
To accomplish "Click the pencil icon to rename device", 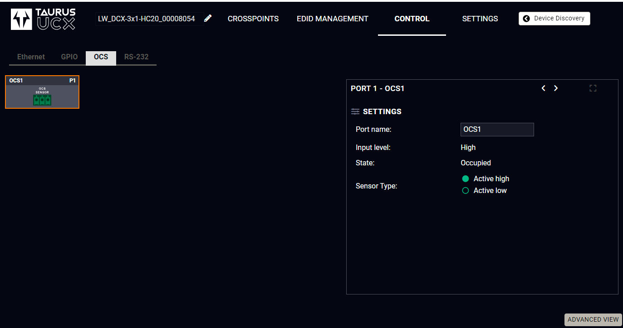I will 208,19.
